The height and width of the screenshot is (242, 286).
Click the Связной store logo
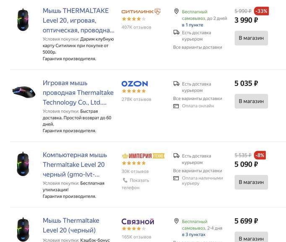138,221
